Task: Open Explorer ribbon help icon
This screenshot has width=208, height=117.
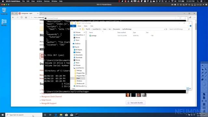Action: pos(190,26)
